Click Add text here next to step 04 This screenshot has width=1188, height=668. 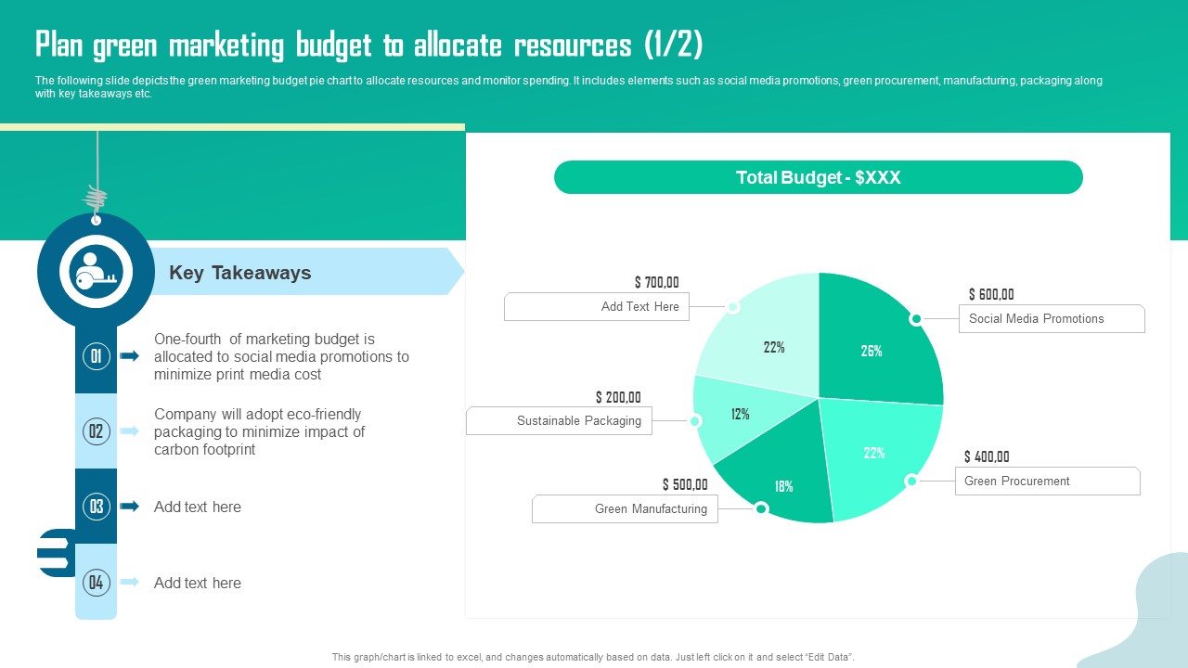pyautogui.click(x=198, y=583)
